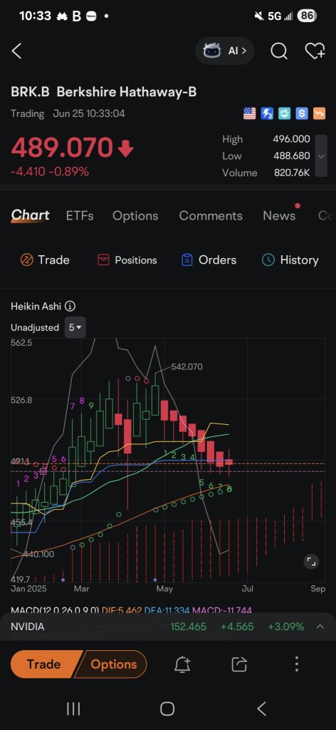Tap the share icon in bottom bar
The image size is (336, 730).
(239, 664)
